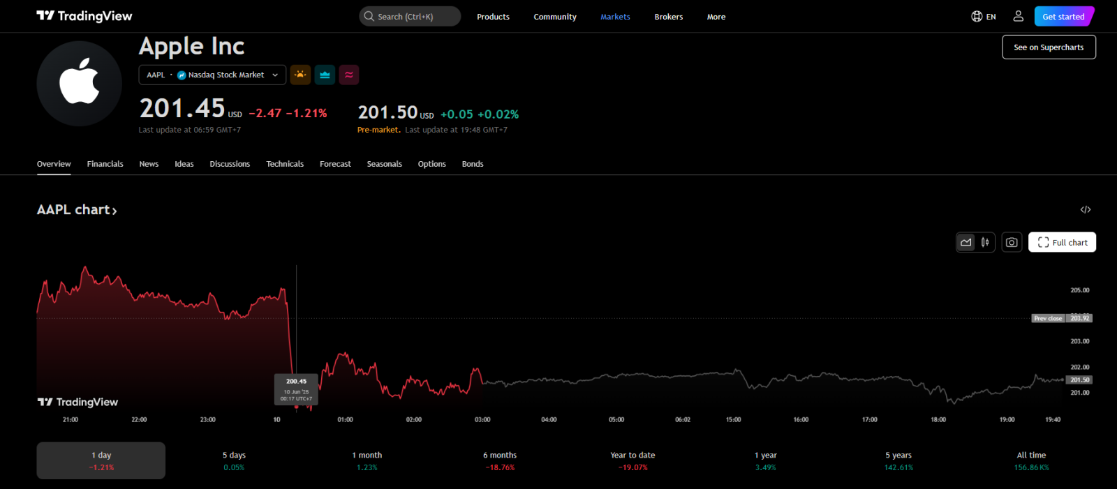Select the 1 year range
This screenshot has width=1117, height=489.
tap(765, 460)
